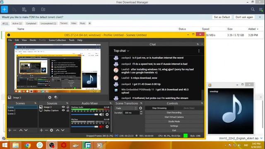Open the OBS File menu
265x149 pixels.
(10, 40)
